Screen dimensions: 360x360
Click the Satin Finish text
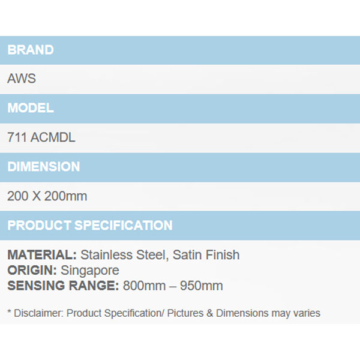(206, 255)
